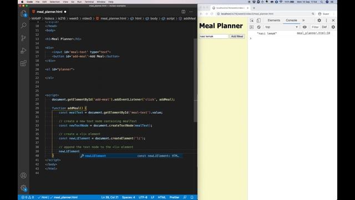Open the Manage gear in activity bar
The width and height of the screenshot is (355, 200).
[23, 188]
